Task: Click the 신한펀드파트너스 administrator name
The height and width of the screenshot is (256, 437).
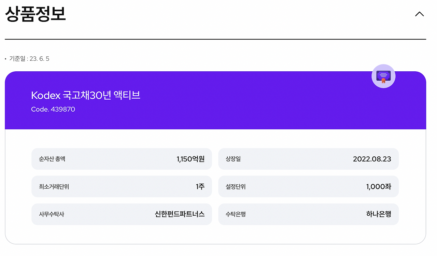Action: tap(180, 214)
